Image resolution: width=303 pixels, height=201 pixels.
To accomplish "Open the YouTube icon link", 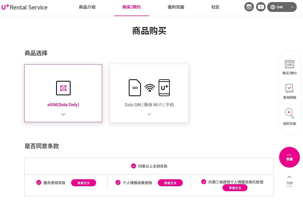I will [x=261, y=7].
